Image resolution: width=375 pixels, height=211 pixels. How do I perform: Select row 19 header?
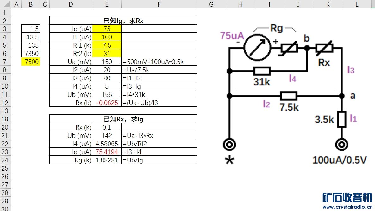coord(5,119)
